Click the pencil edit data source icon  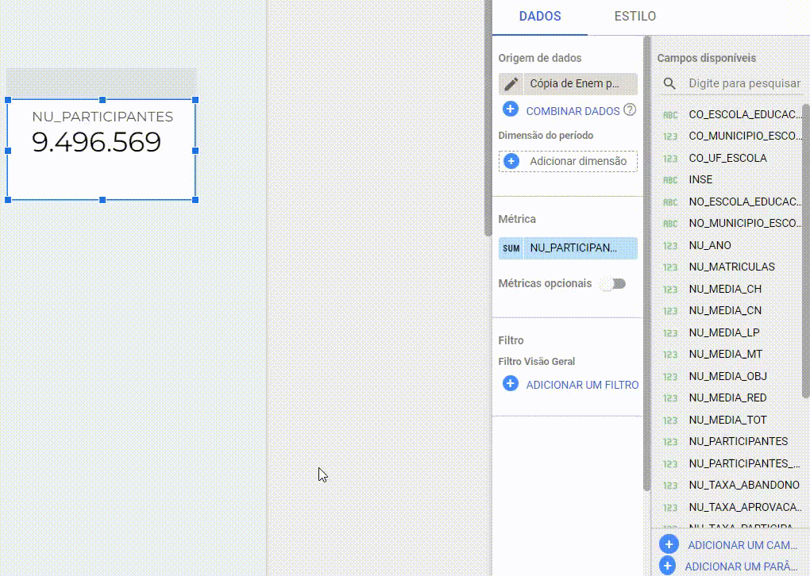point(511,84)
